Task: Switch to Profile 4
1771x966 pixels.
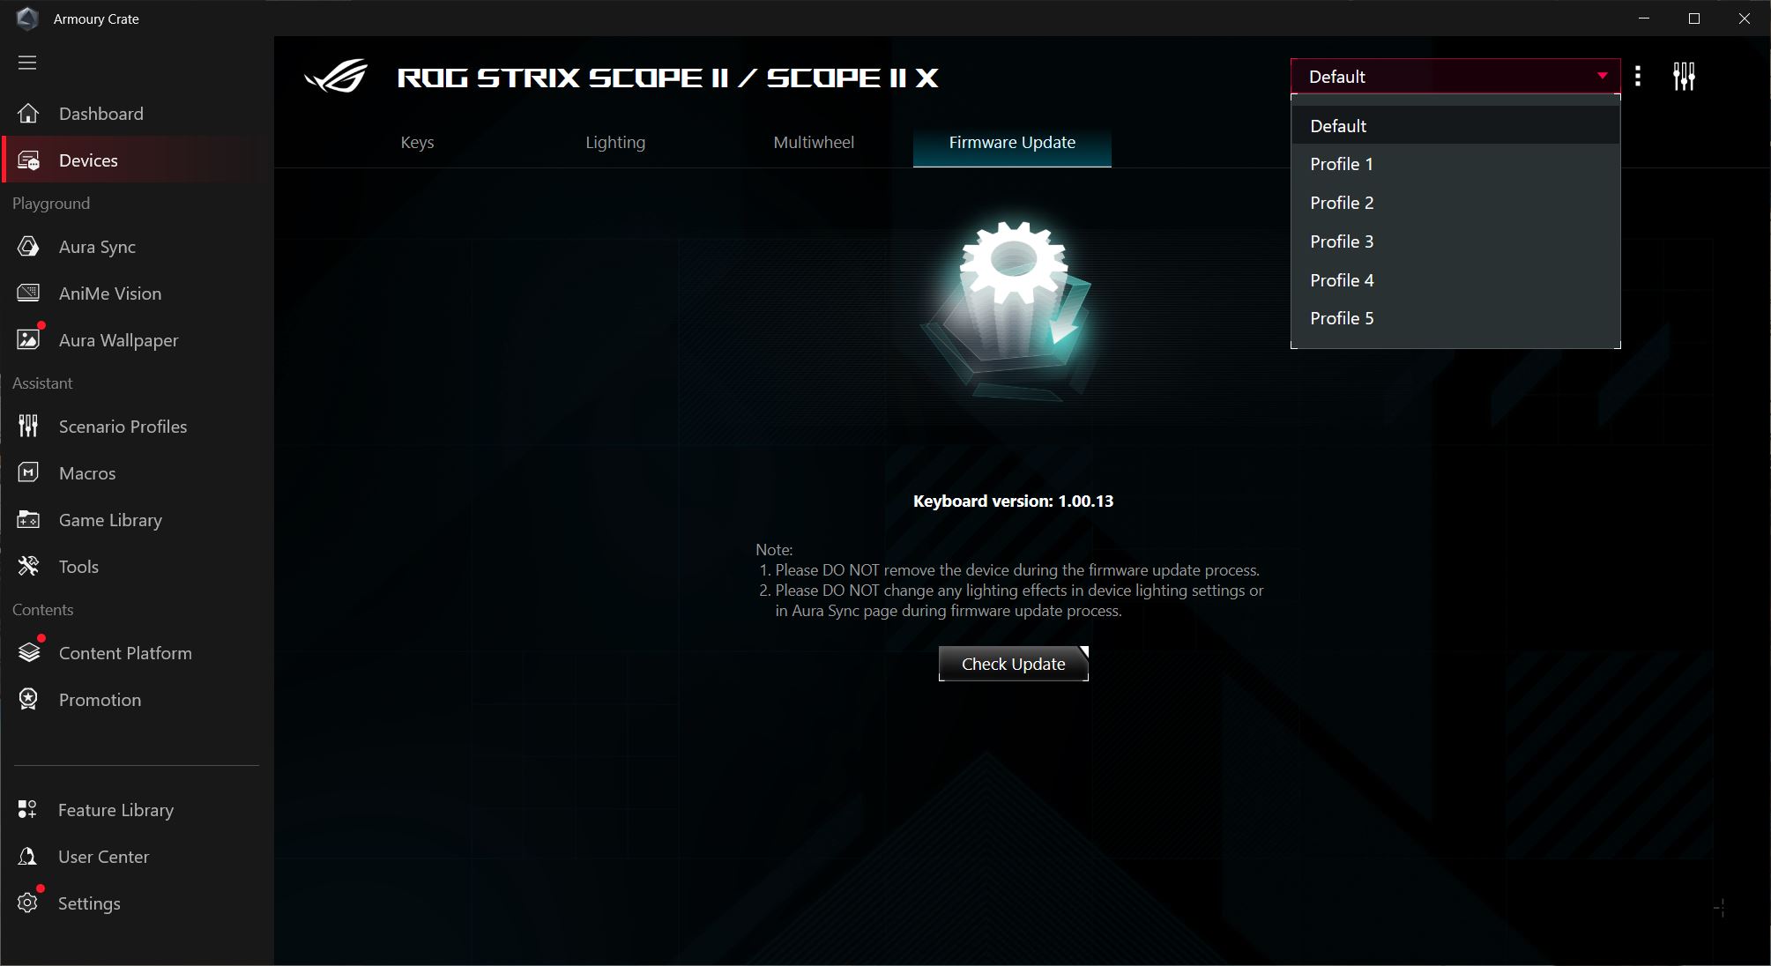Action: coord(1455,280)
